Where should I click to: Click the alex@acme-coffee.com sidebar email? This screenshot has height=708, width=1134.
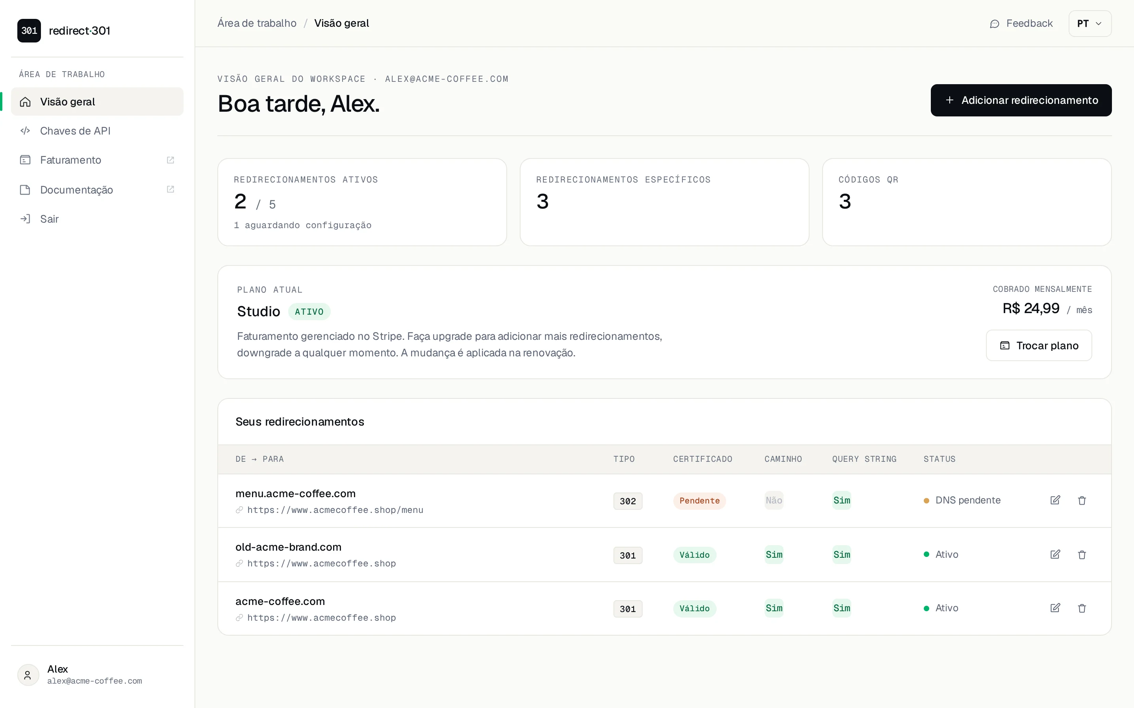[94, 681]
